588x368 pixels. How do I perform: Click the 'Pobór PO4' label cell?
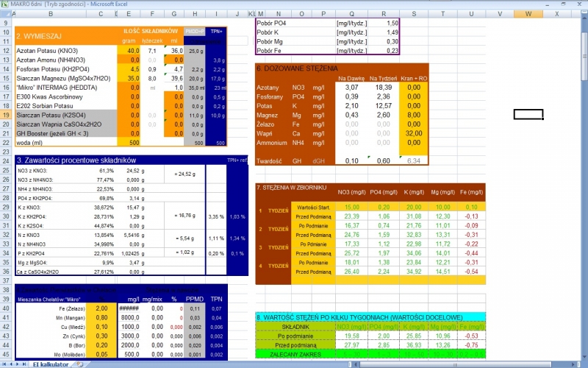point(271,24)
